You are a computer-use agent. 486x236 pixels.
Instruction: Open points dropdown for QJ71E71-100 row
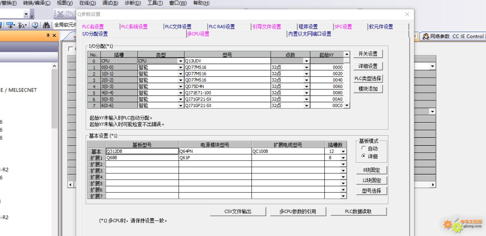click(x=307, y=93)
